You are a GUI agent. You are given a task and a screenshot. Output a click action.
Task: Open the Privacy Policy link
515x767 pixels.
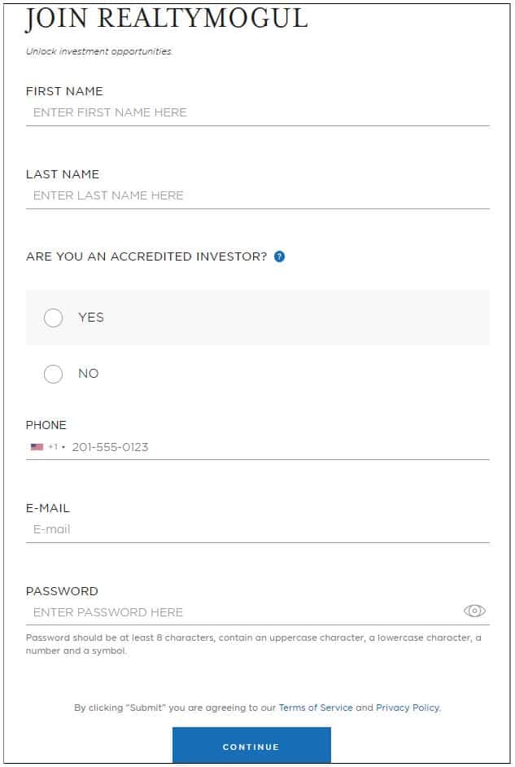tap(408, 708)
